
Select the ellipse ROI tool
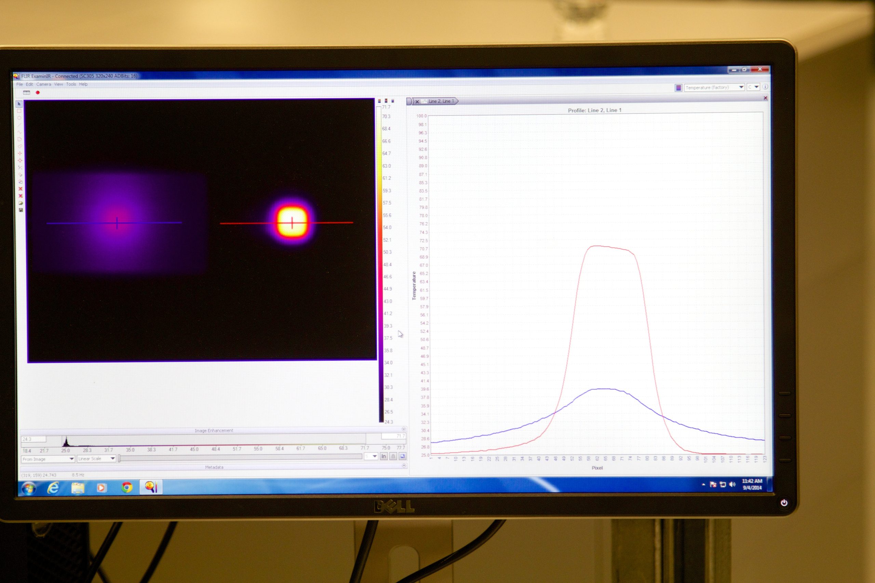tap(19, 118)
